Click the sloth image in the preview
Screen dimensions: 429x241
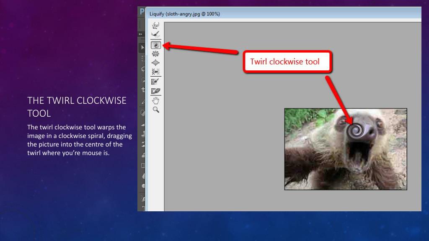point(346,149)
